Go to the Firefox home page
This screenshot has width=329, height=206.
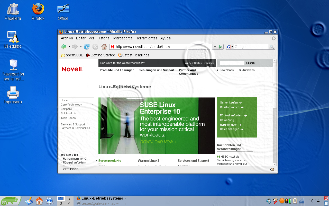point(104,47)
